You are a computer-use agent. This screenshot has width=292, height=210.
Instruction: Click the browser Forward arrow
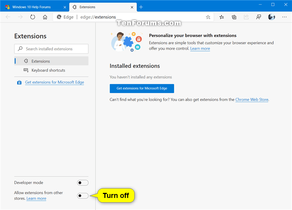[20, 17]
